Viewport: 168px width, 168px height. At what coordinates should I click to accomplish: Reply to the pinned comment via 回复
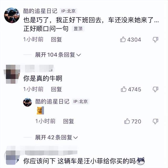click(x=56, y=39)
